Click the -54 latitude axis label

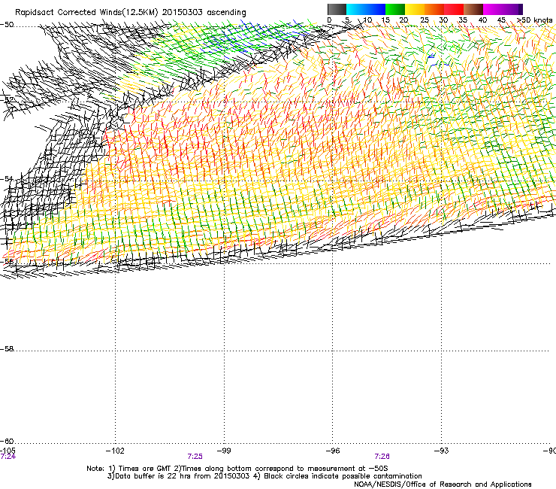pos(7,179)
